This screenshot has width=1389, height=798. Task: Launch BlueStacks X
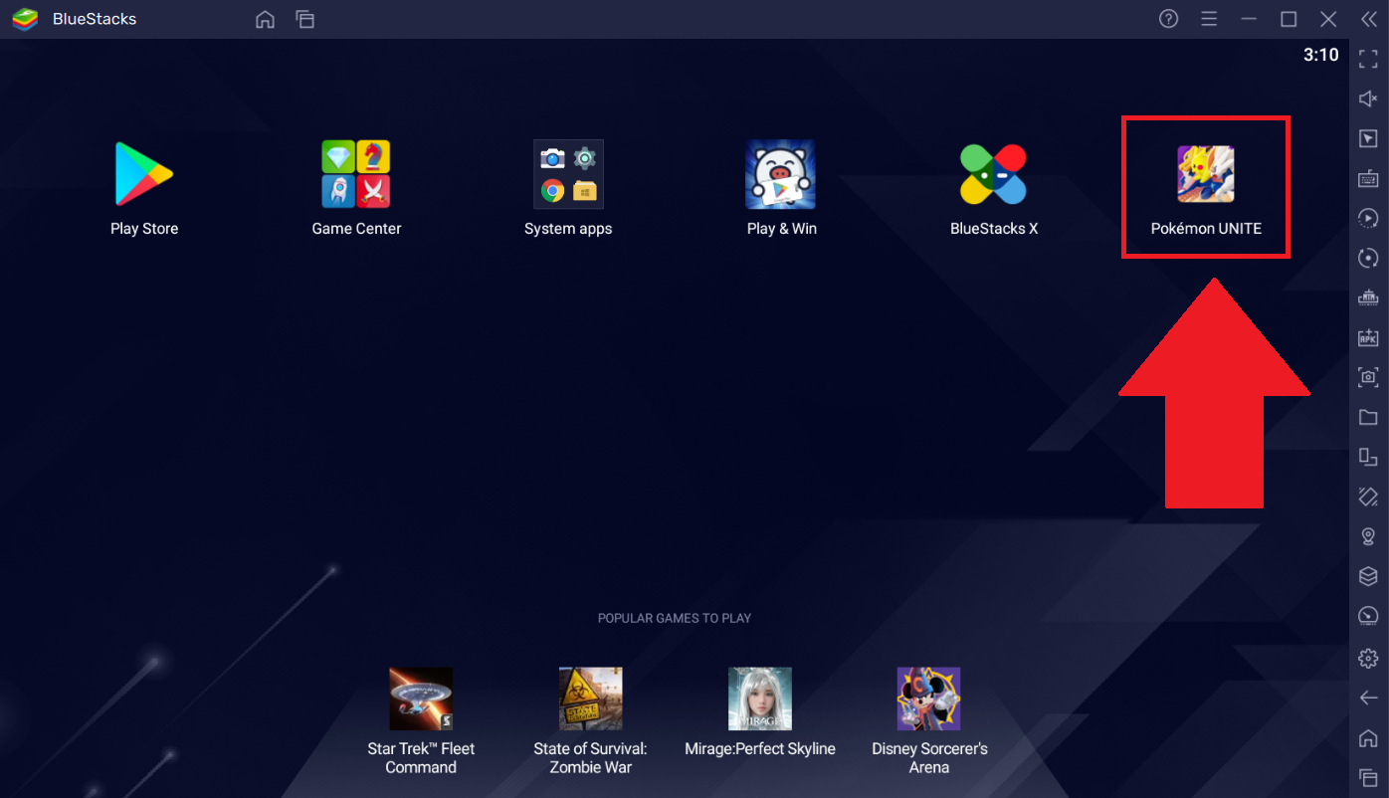tap(993, 175)
